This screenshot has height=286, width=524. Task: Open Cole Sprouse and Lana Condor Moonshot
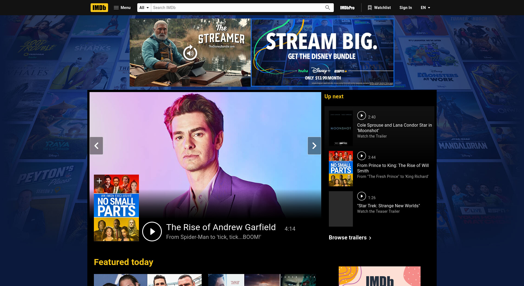tap(394, 128)
